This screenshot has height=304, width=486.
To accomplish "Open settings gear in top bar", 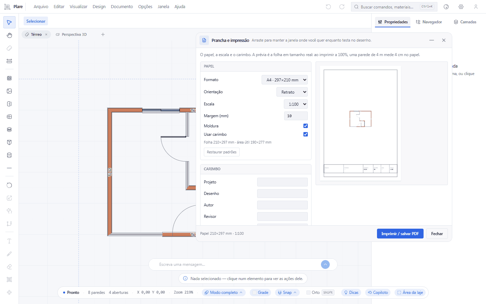I will coord(461,7).
